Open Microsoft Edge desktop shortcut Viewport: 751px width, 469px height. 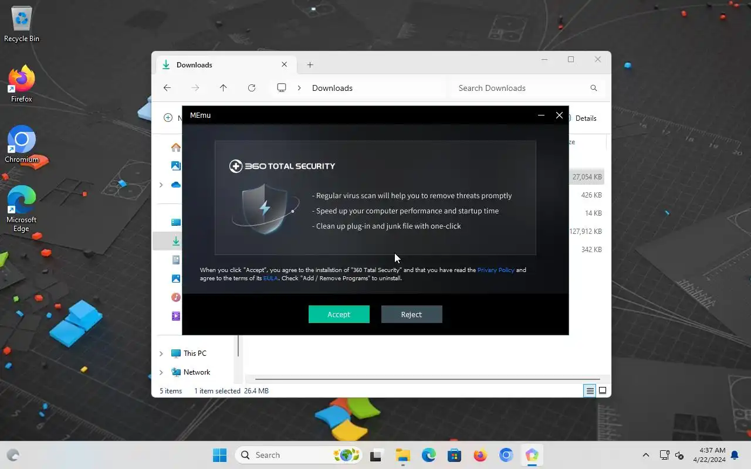pos(22,209)
